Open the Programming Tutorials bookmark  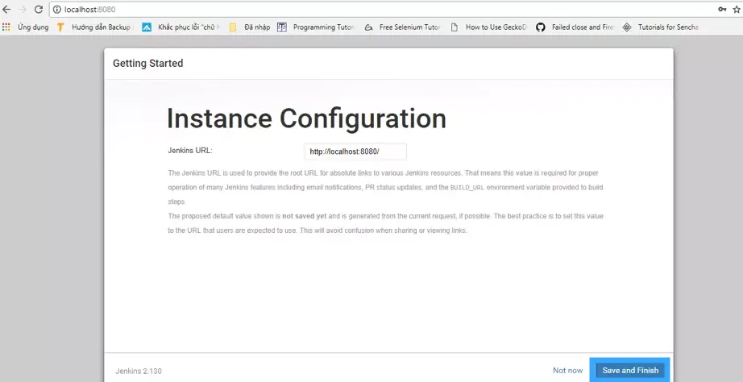pyautogui.click(x=316, y=27)
